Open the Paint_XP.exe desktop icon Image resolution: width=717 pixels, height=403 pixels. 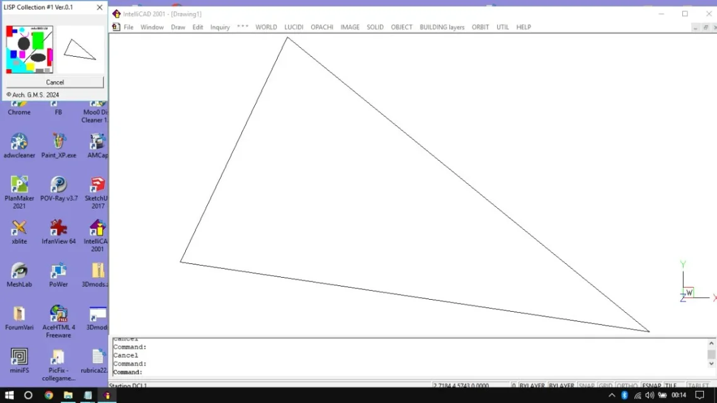click(x=59, y=145)
